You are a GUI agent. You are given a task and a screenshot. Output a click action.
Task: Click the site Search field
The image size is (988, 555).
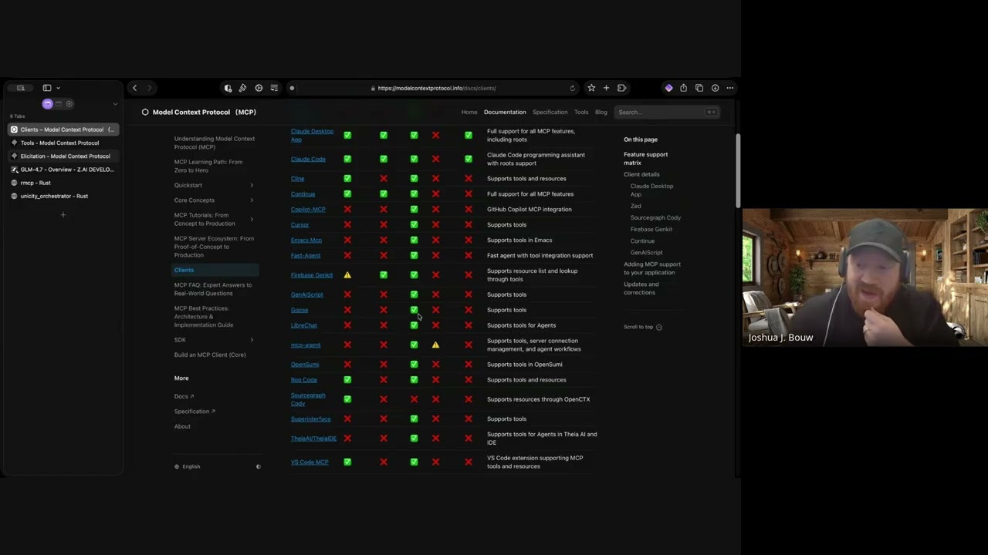point(668,113)
